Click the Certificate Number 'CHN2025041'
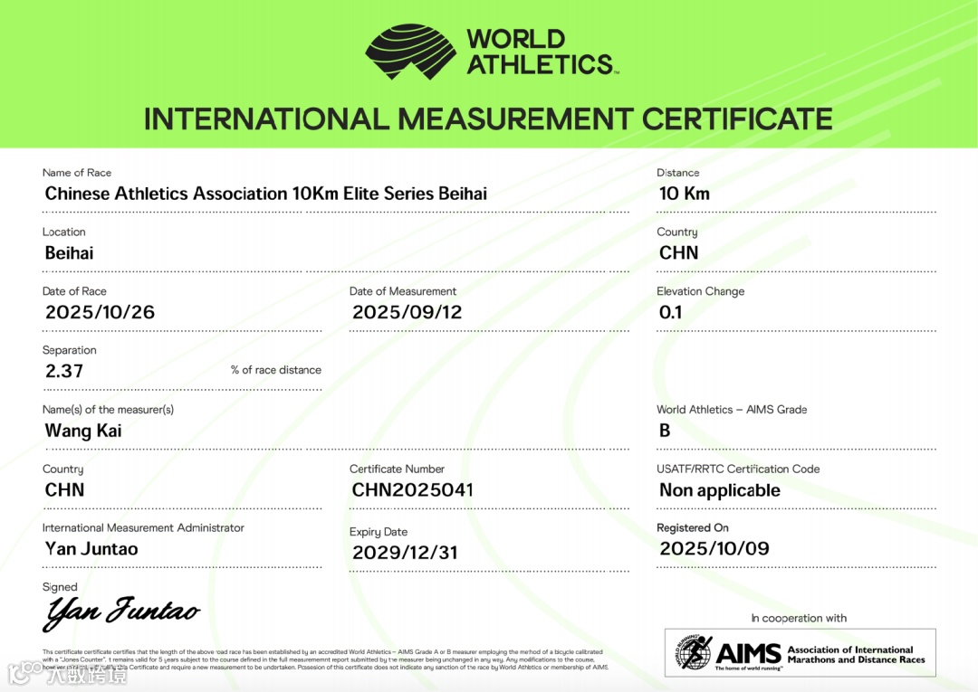978x692 pixels. (412, 489)
